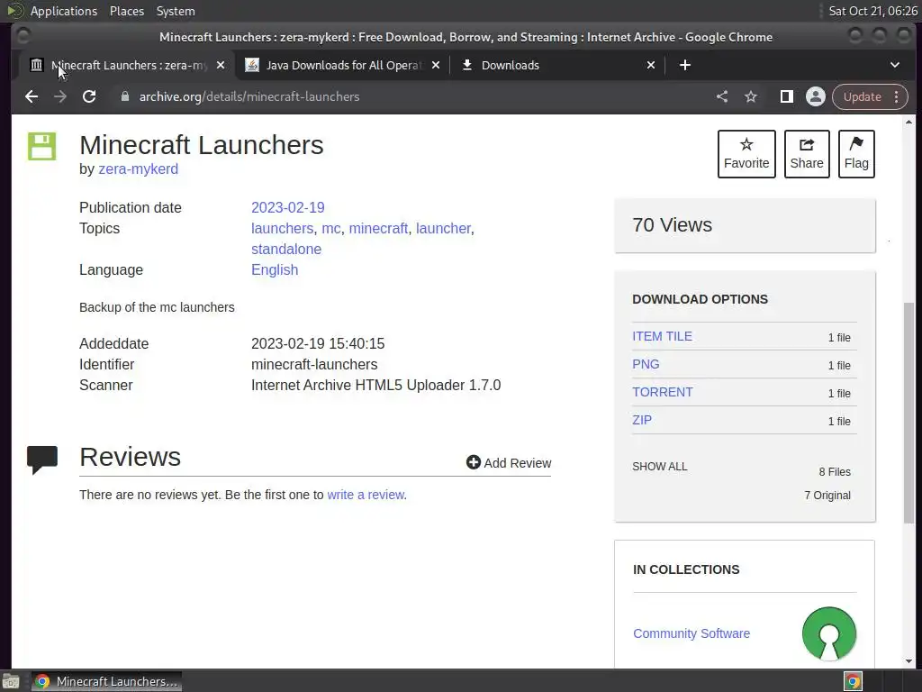The image size is (922, 692).
Task: Click the Chrome icon in the system tray
Action: point(854,681)
